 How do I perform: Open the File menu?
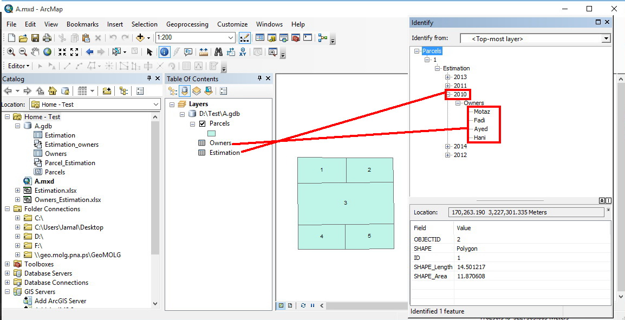11,24
